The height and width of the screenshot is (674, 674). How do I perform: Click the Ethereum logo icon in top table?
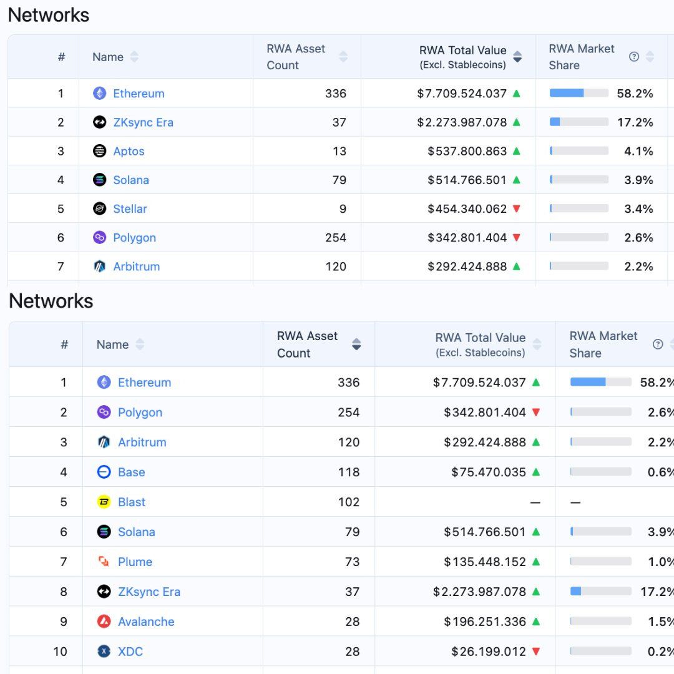100,94
